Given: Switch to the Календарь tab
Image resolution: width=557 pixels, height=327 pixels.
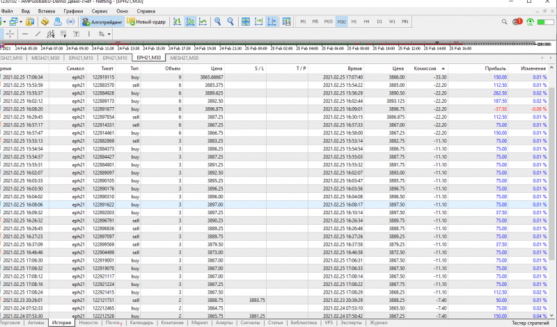Looking at the screenshot, I should click(141, 323).
